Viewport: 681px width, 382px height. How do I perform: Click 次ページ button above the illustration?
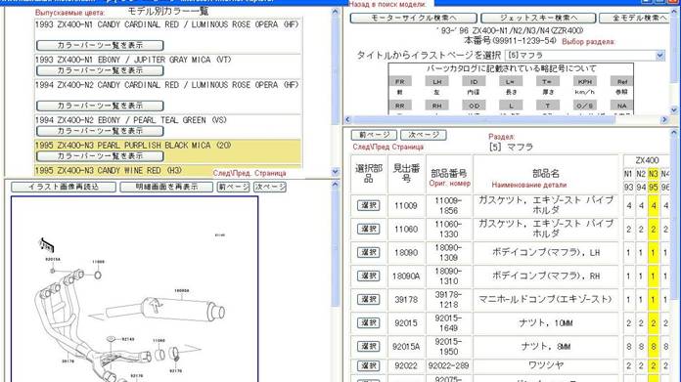point(270,187)
